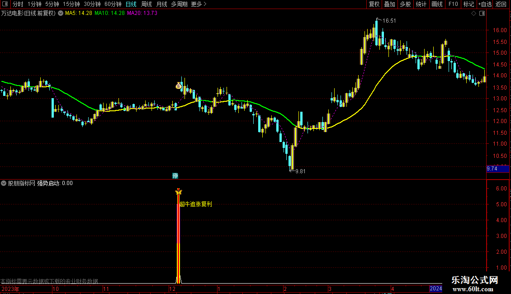Toggle the side panel icon at top-left
Screen dimensions: 511x294
click(x=5, y=4)
